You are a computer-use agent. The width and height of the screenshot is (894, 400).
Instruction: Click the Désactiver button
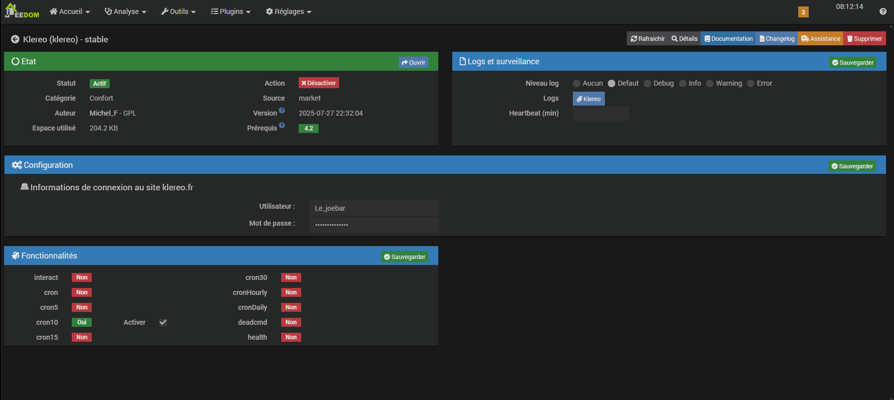[319, 83]
